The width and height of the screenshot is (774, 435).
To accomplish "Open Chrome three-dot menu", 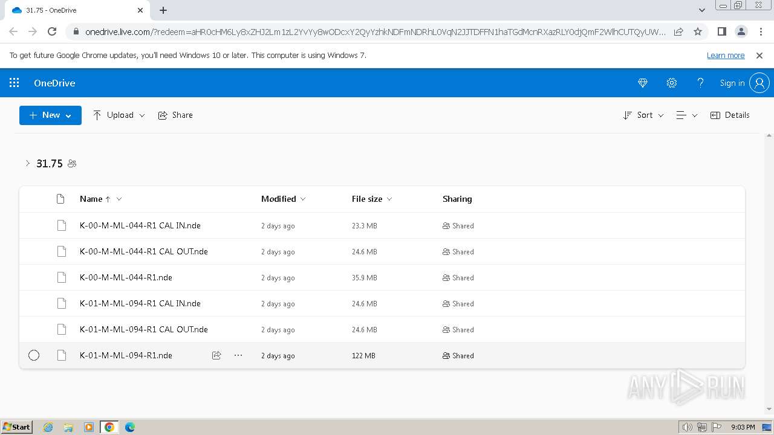I will [x=760, y=31].
